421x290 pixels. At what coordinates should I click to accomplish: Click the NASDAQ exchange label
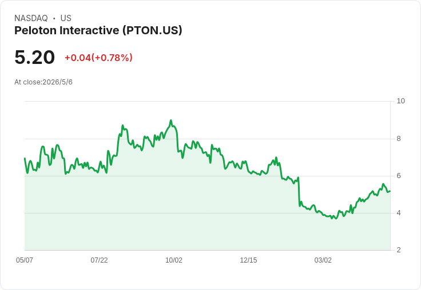[31, 18]
